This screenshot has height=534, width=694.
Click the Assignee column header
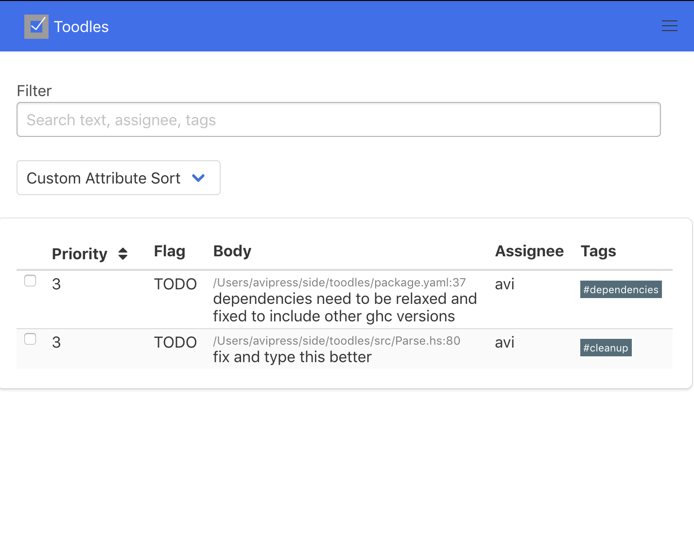pyautogui.click(x=529, y=251)
